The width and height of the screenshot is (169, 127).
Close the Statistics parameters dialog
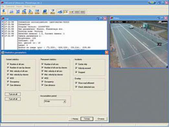107,52
